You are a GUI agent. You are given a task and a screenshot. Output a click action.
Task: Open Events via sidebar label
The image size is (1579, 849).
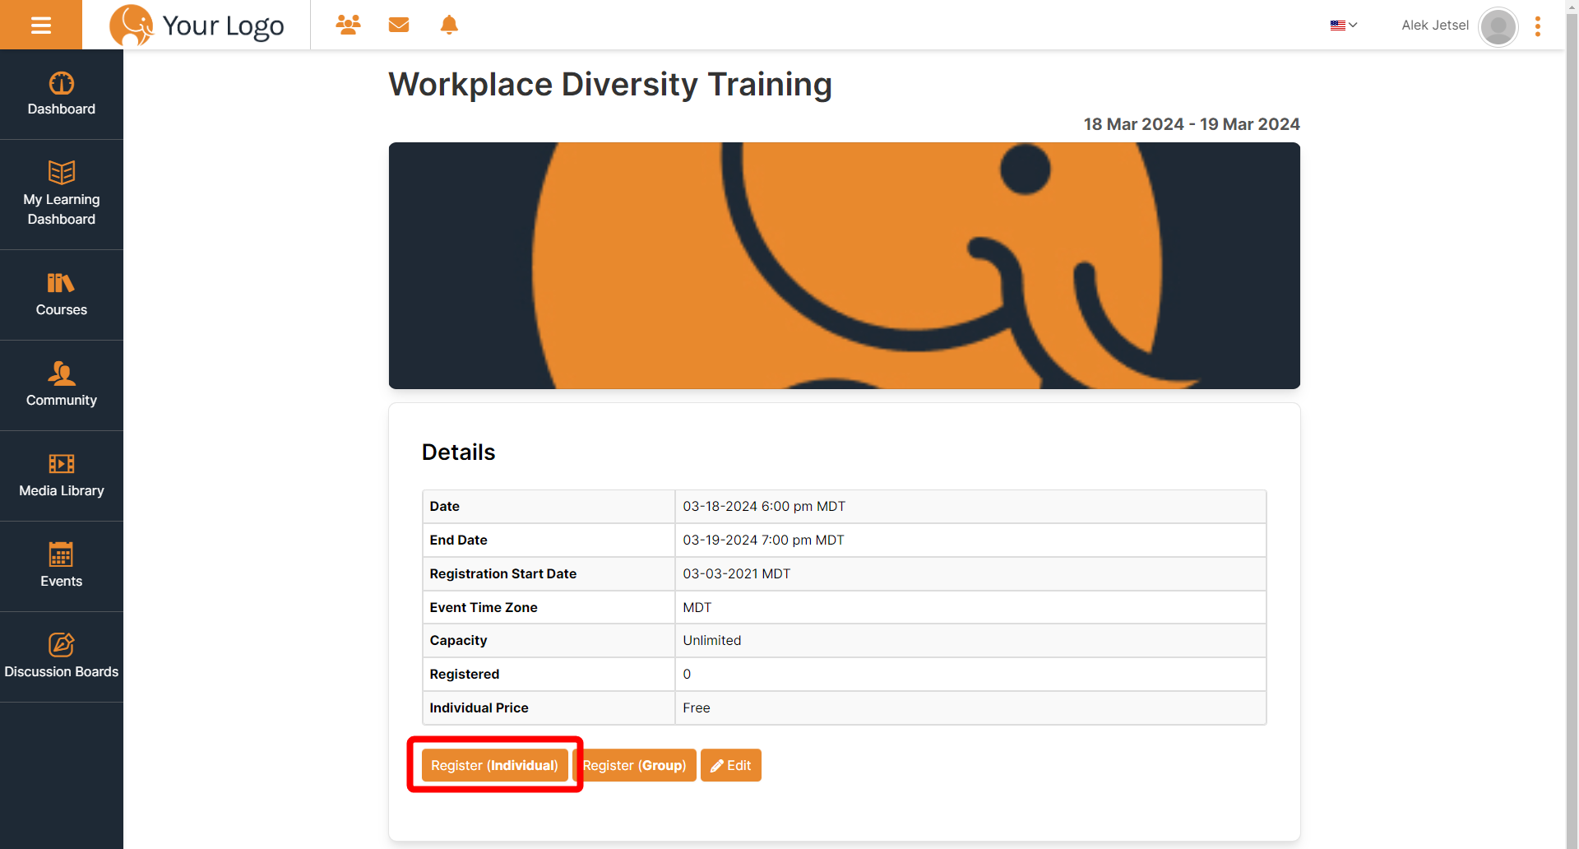pyautogui.click(x=62, y=581)
